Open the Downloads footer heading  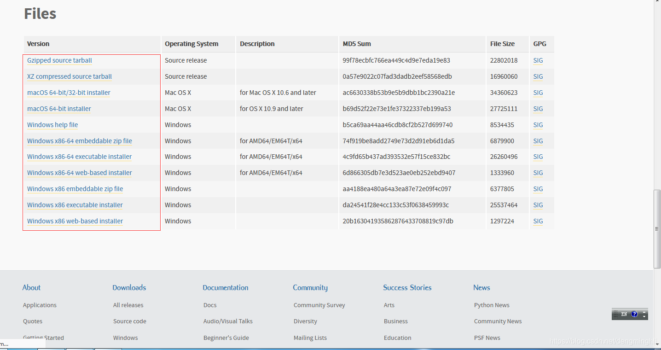[x=129, y=287]
